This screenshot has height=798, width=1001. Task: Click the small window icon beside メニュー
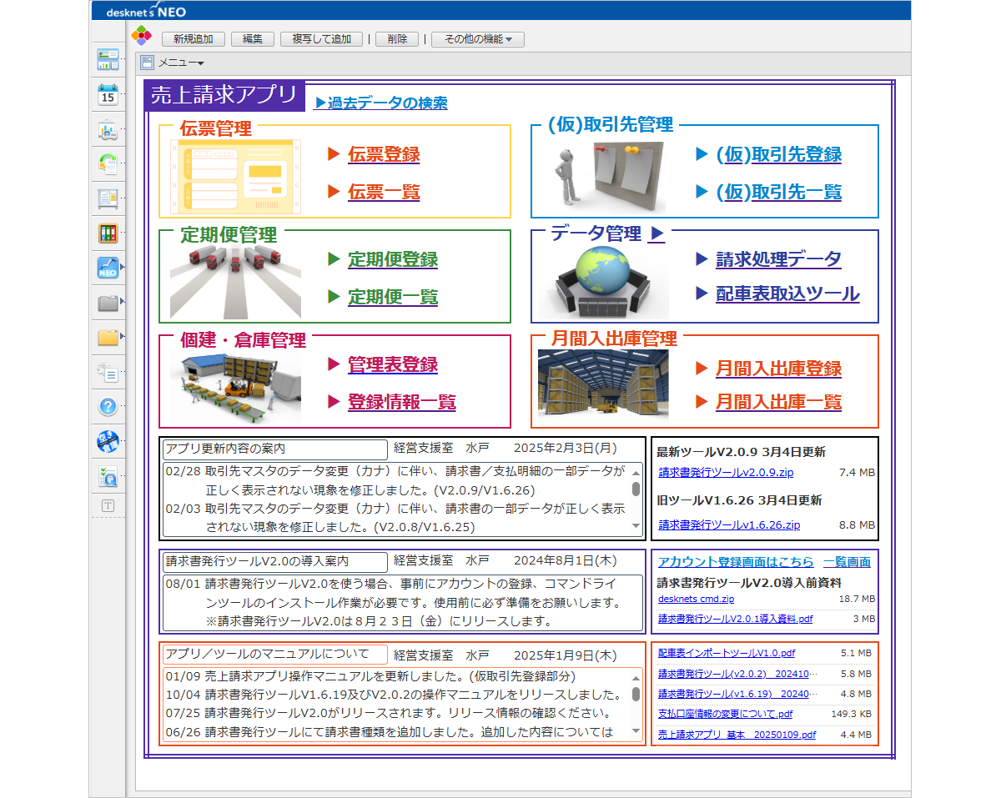pos(147,62)
